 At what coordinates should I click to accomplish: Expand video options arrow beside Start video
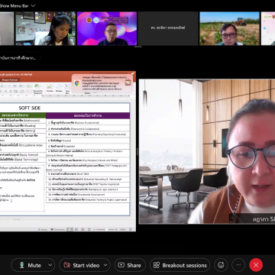[x=105, y=265]
